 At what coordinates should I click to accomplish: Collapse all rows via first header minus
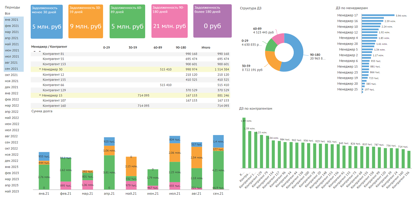tap(35, 51)
